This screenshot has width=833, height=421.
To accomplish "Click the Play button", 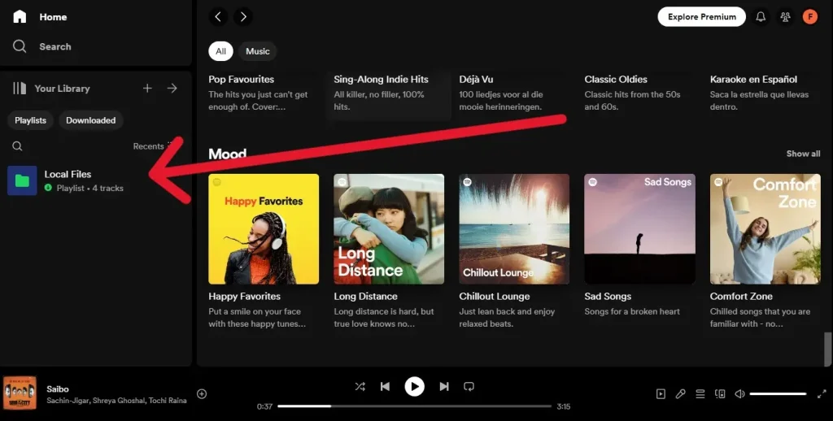I will coord(414,387).
